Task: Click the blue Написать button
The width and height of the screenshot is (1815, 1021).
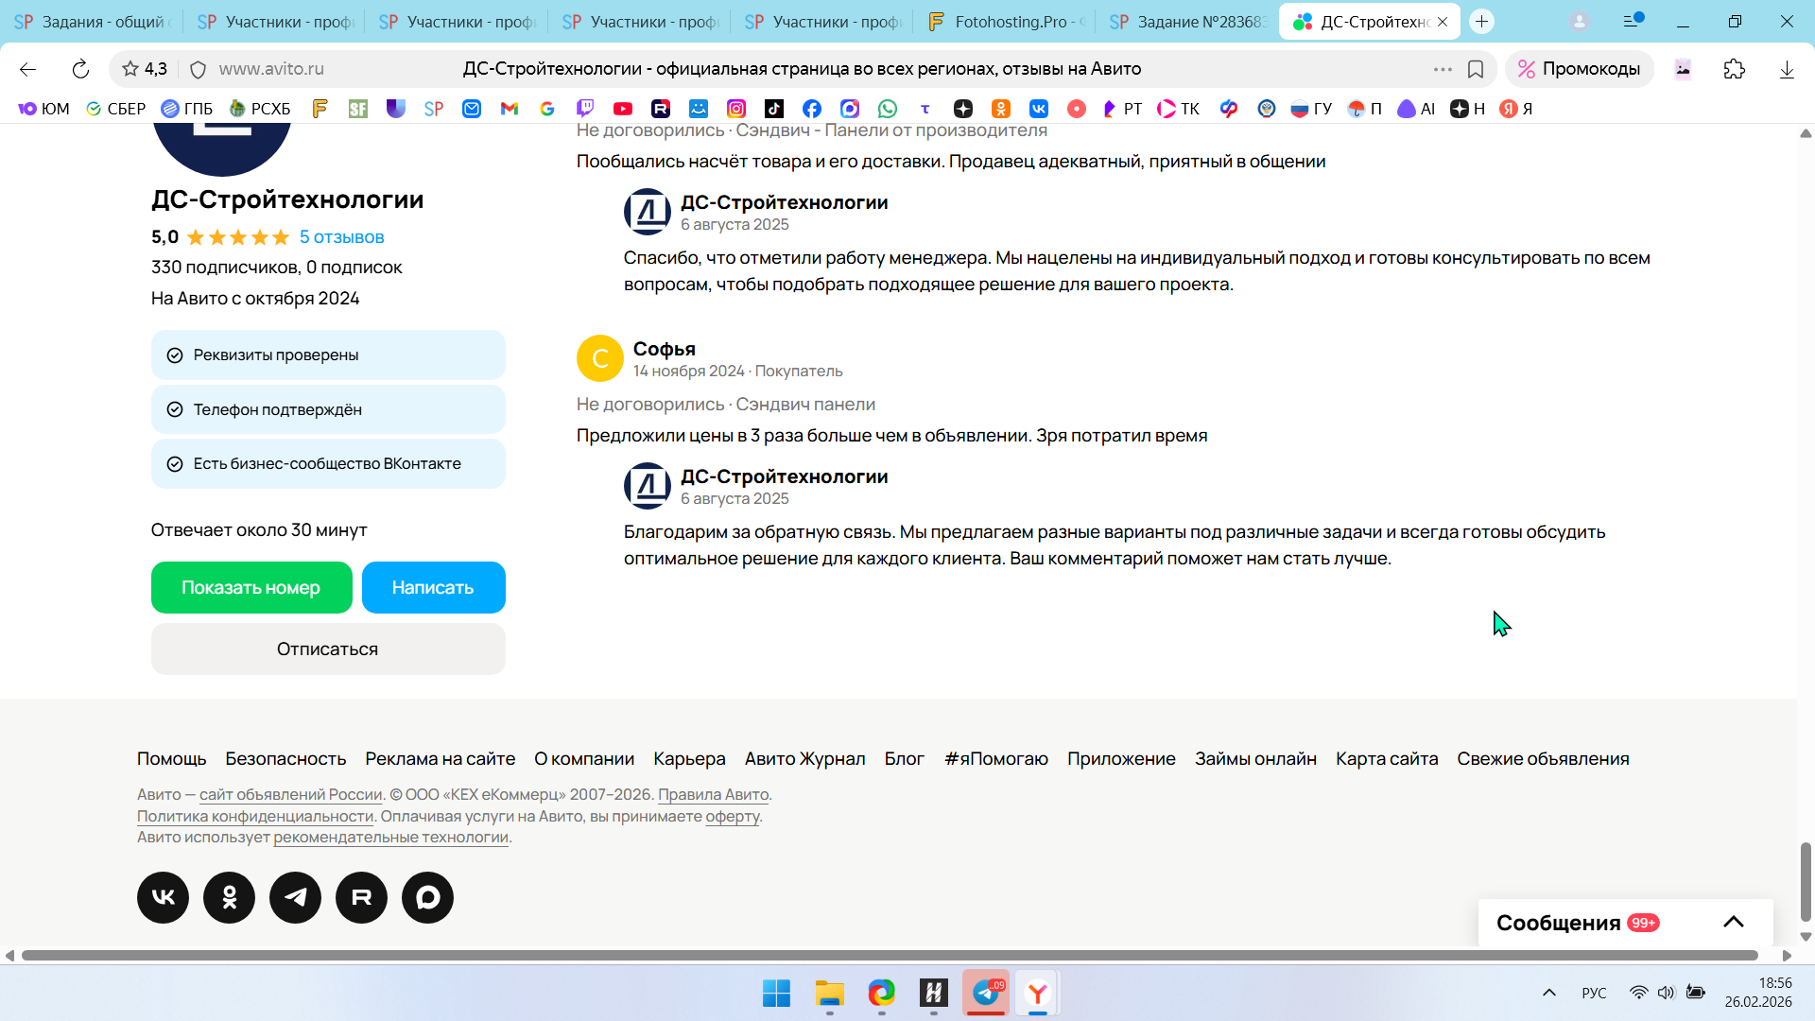Action: [433, 587]
